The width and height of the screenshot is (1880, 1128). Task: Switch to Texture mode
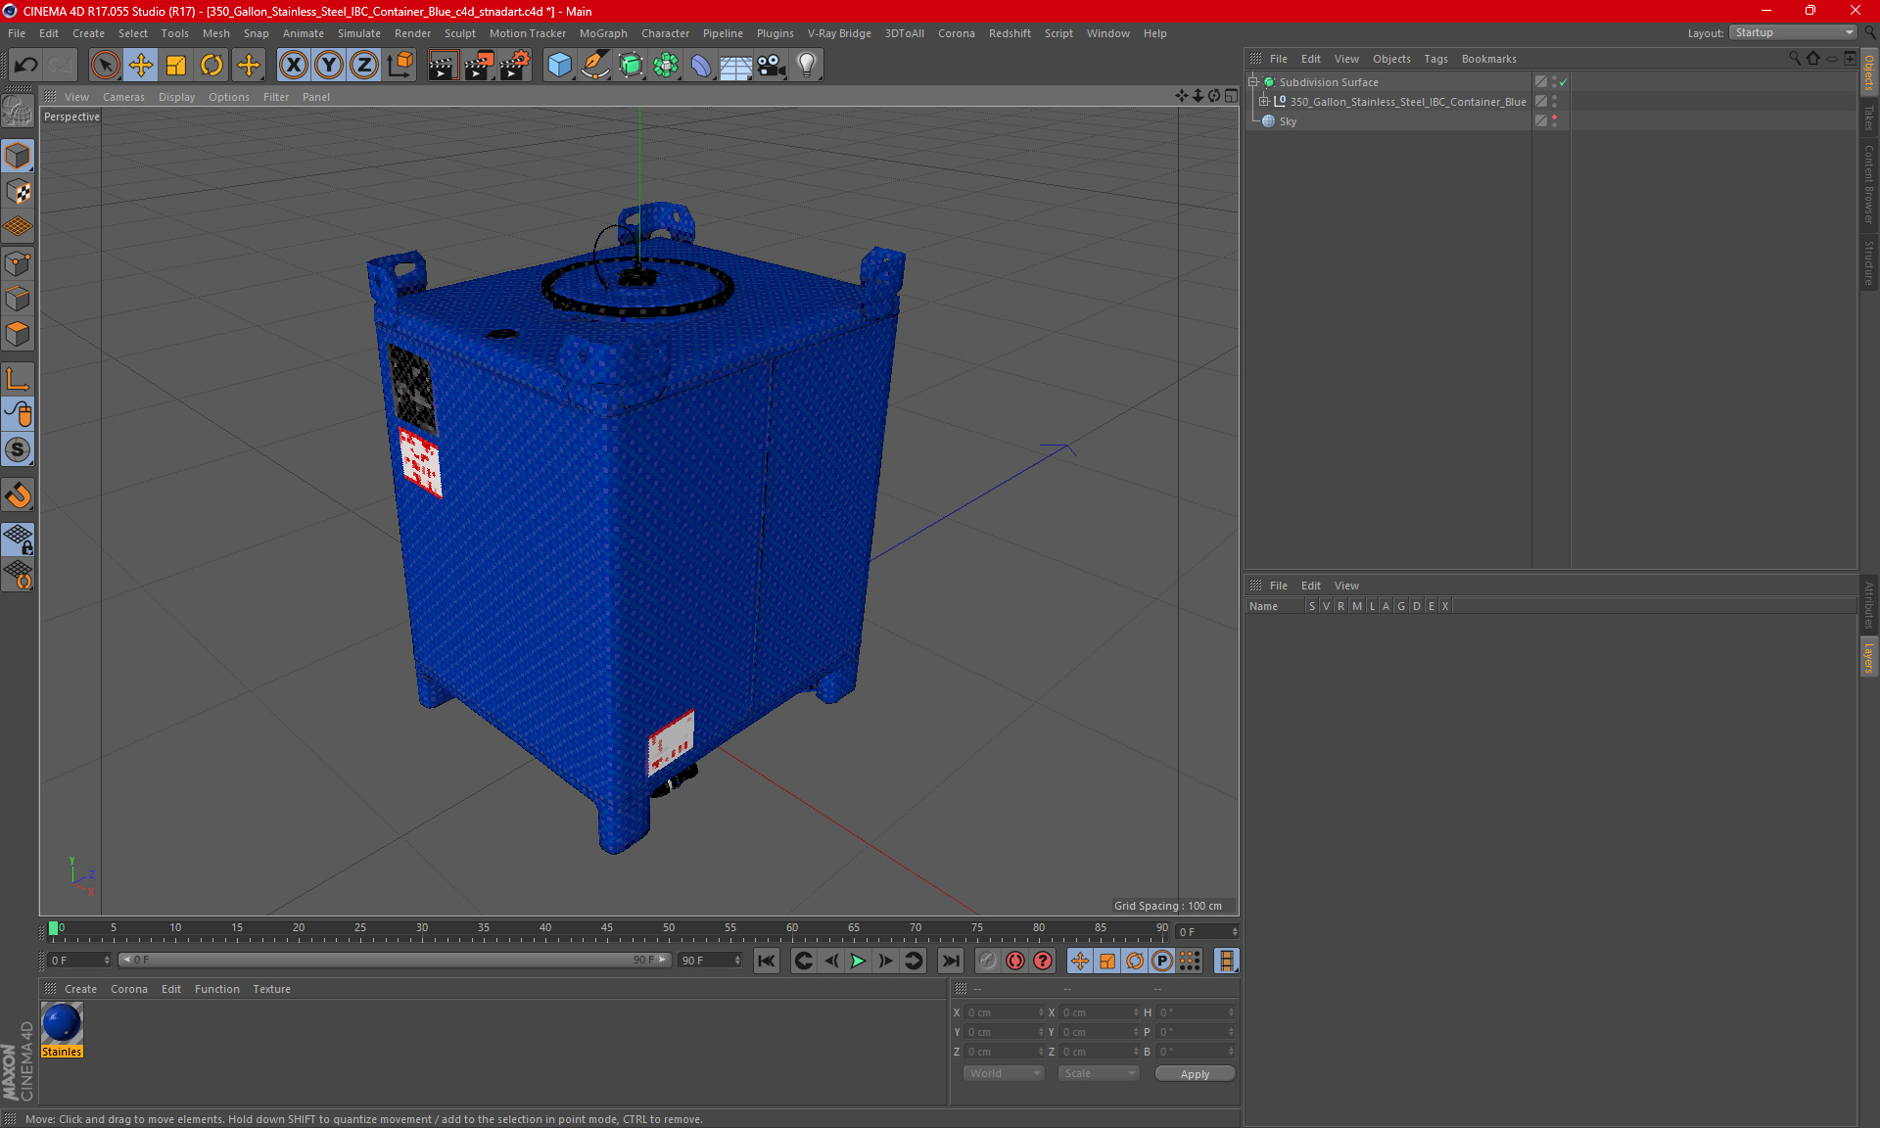coord(18,192)
